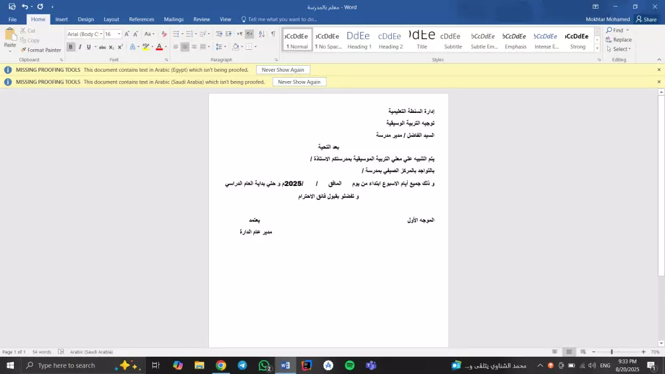The width and height of the screenshot is (665, 374).
Task: Show paragraph marks with pilcrow icon
Action: [x=273, y=34]
